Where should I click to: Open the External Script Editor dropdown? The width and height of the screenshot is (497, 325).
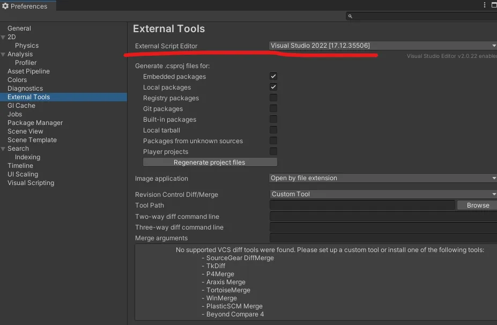tap(383, 46)
